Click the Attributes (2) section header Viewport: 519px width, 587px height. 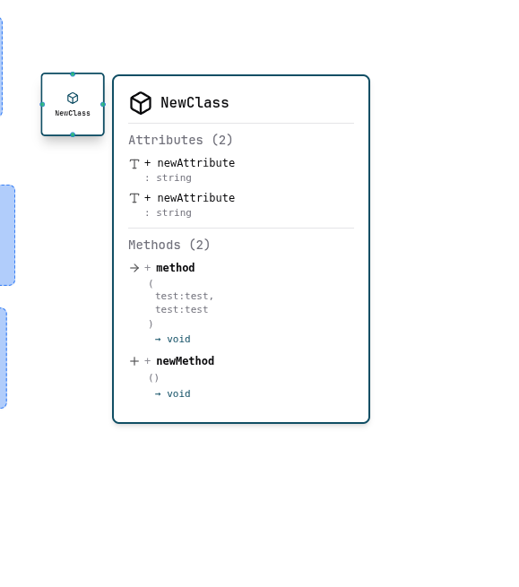[x=180, y=140]
